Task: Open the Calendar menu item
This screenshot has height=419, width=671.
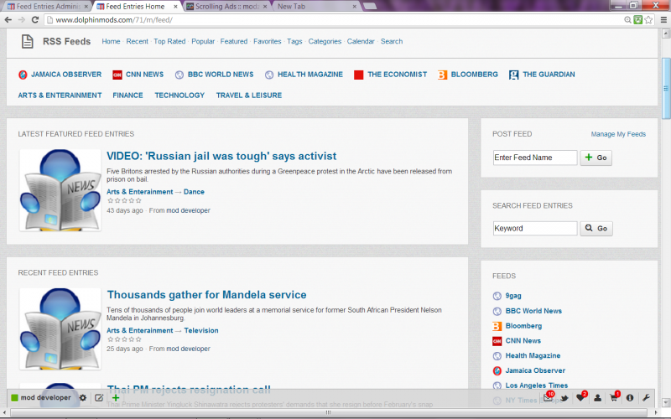Action: 361,41
